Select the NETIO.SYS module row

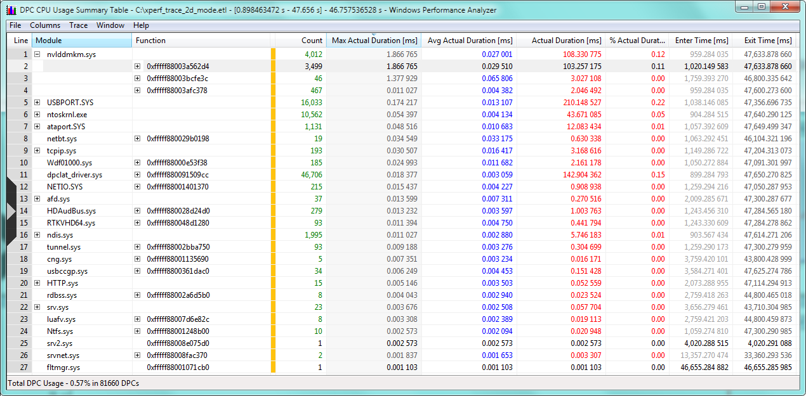click(402, 187)
